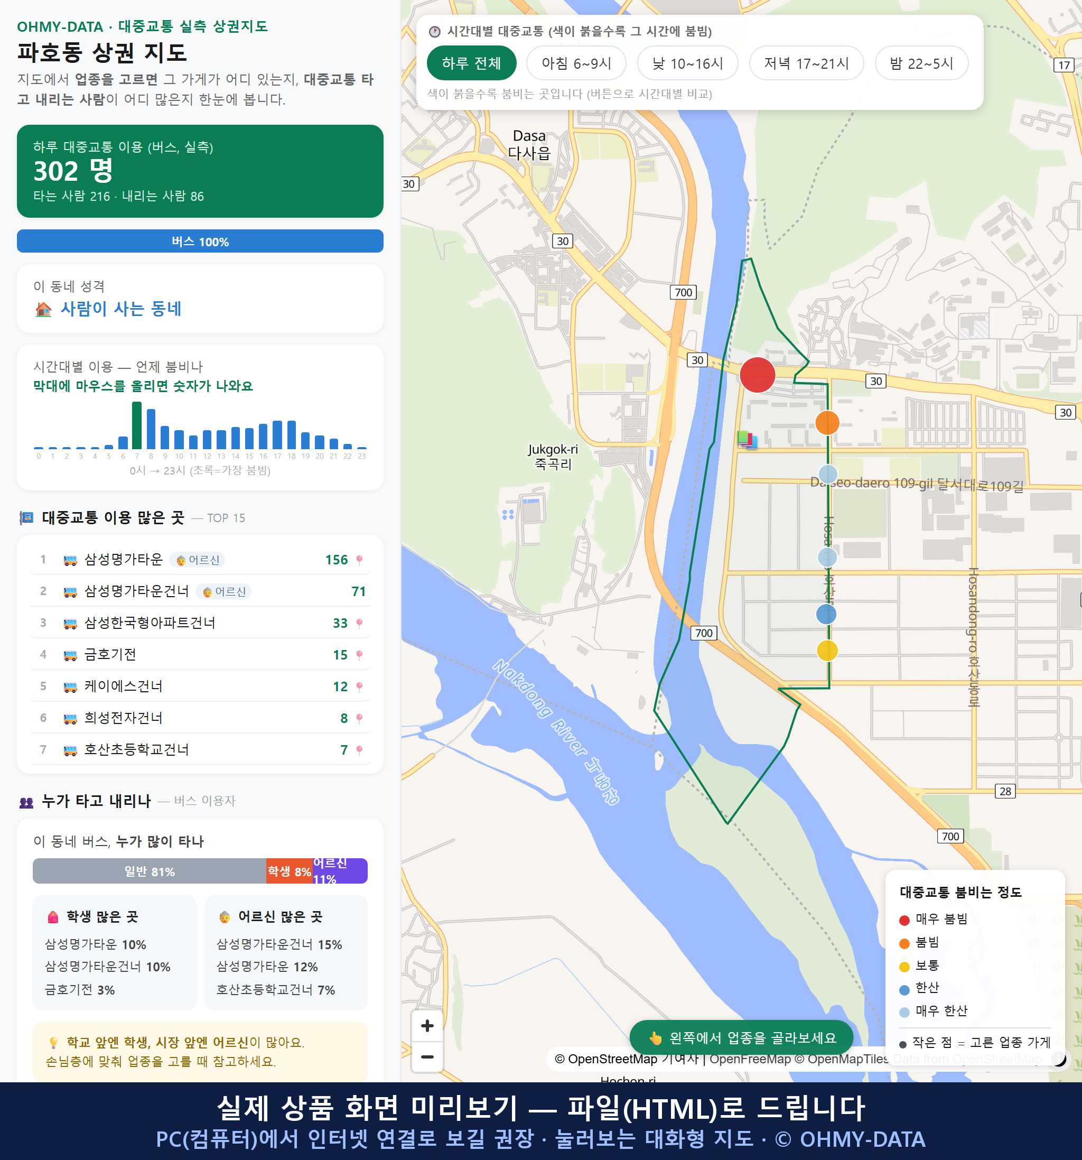Click map pin next to 희성전자건너

[359, 718]
